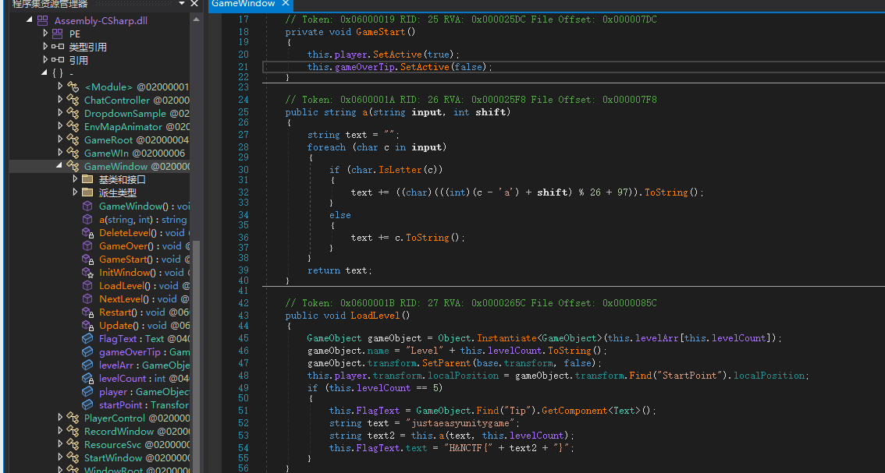Close the GameWindow editor tab
The width and height of the screenshot is (885, 473).
coord(286,3)
